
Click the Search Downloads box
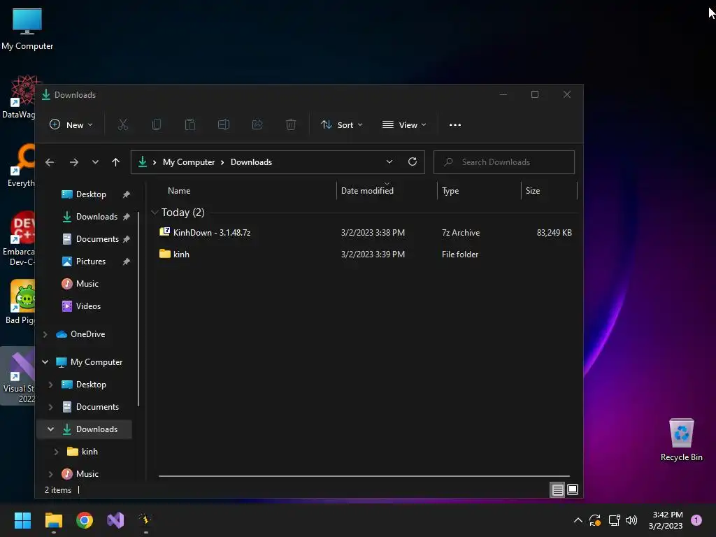pyautogui.click(x=503, y=162)
